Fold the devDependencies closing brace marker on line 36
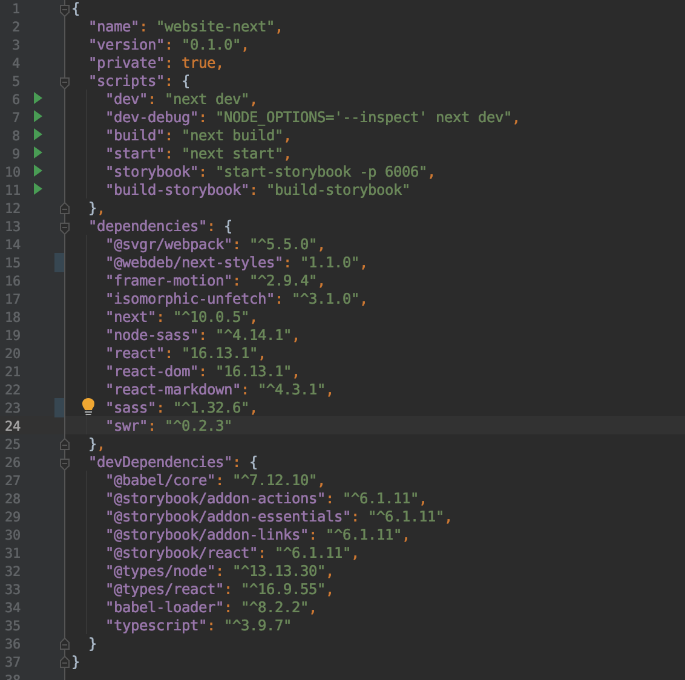 [65, 644]
